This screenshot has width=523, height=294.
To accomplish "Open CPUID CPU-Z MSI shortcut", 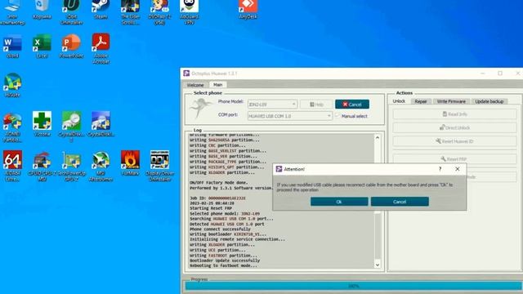I will coord(42,166).
